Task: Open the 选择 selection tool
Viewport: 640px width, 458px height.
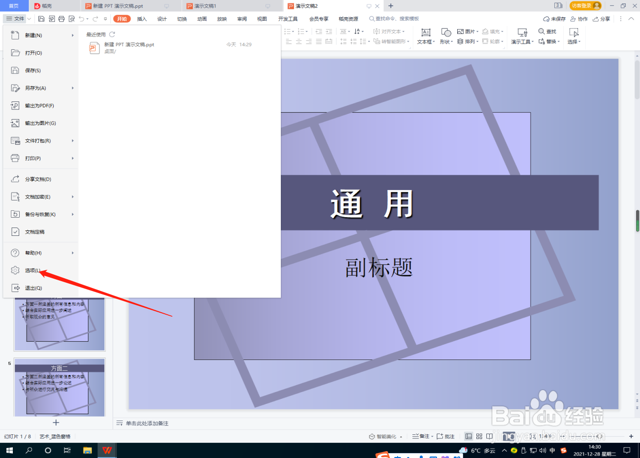Action: pyautogui.click(x=574, y=36)
